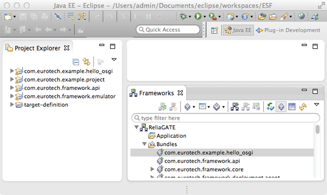This screenshot has width=327, height=195.
Task: Click the Debug bug icon
Action: click(x=183, y=16)
